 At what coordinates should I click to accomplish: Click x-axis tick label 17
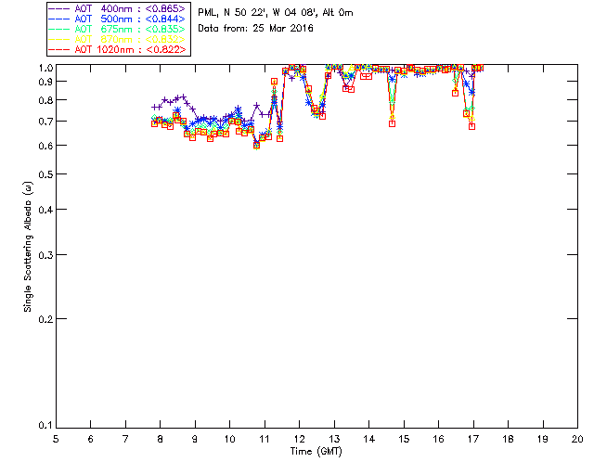point(473,439)
